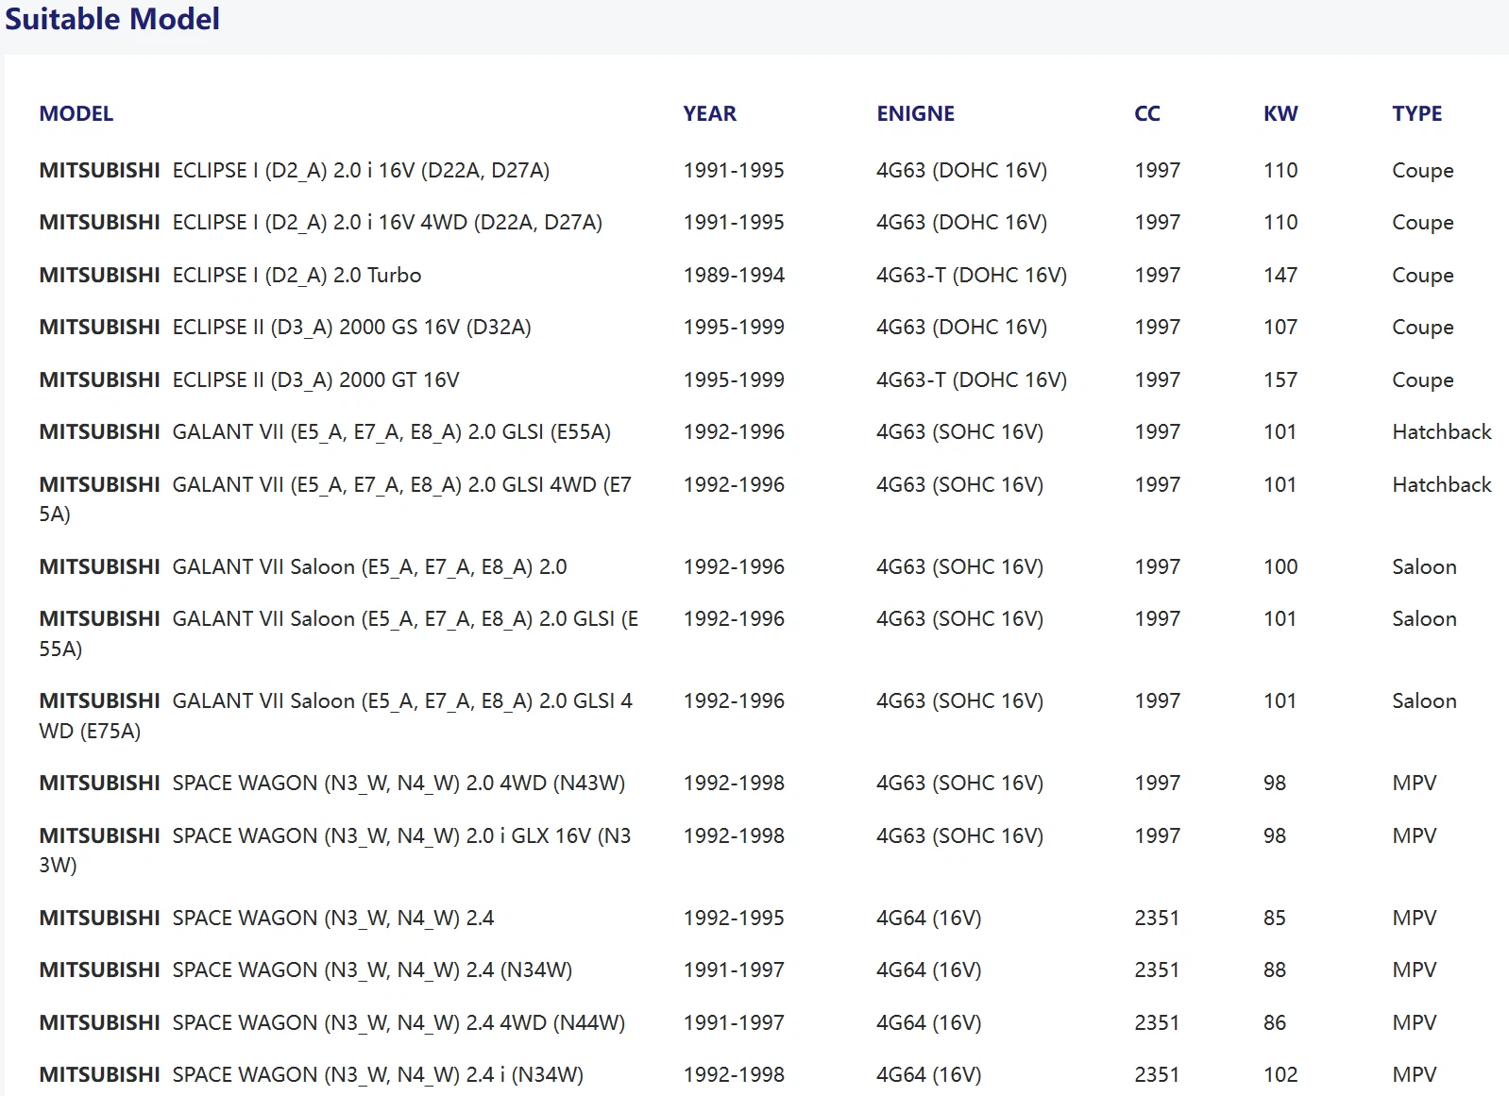
Task: Click the KW column header
Action: coord(1280,113)
